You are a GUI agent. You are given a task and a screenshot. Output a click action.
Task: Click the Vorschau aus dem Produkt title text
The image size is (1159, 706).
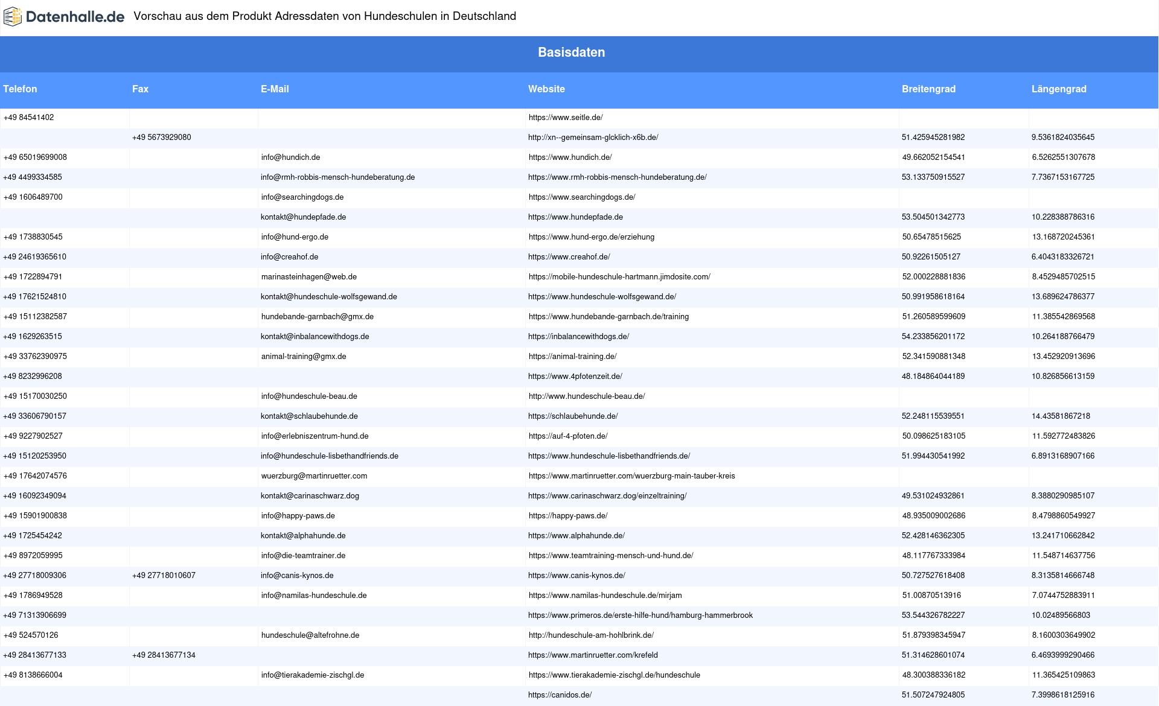coord(325,16)
